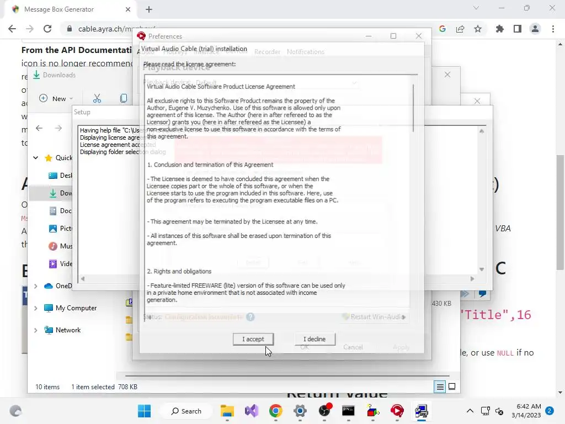Switch File Explorer to details view icon
The width and height of the screenshot is (565, 424).
pos(440,387)
